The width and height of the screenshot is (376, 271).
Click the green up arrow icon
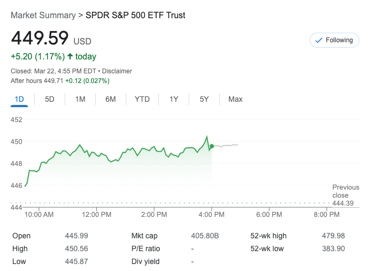(x=70, y=56)
